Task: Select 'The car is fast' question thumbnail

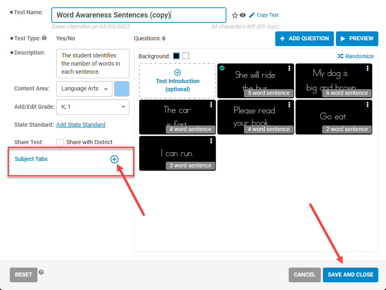Action: coord(178,117)
